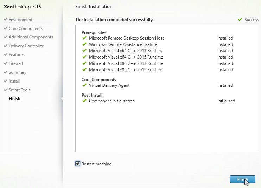The width and height of the screenshot is (261, 188).
Task: Go to the Summary step
Action: (18, 72)
